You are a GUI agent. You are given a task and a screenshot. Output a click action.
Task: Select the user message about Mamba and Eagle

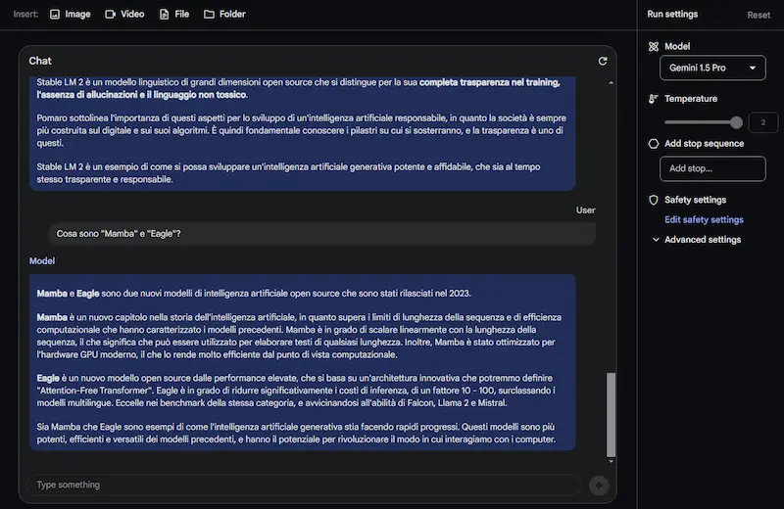pyautogui.click(x=322, y=234)
